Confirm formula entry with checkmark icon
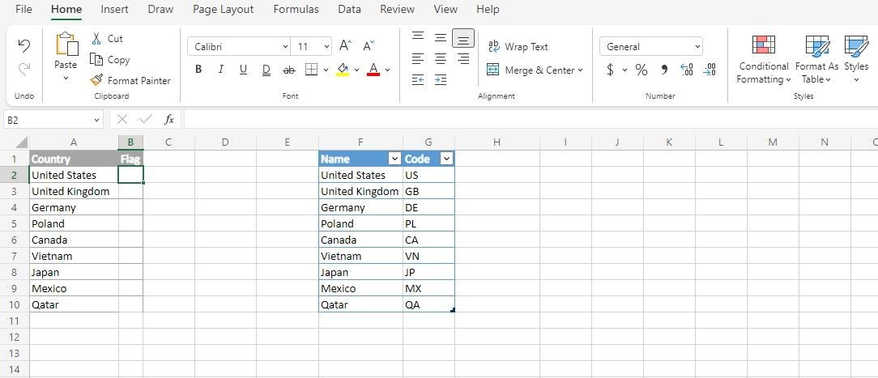Screen dimensions: 878x378 pyautogui.click(x=146, y=120)
